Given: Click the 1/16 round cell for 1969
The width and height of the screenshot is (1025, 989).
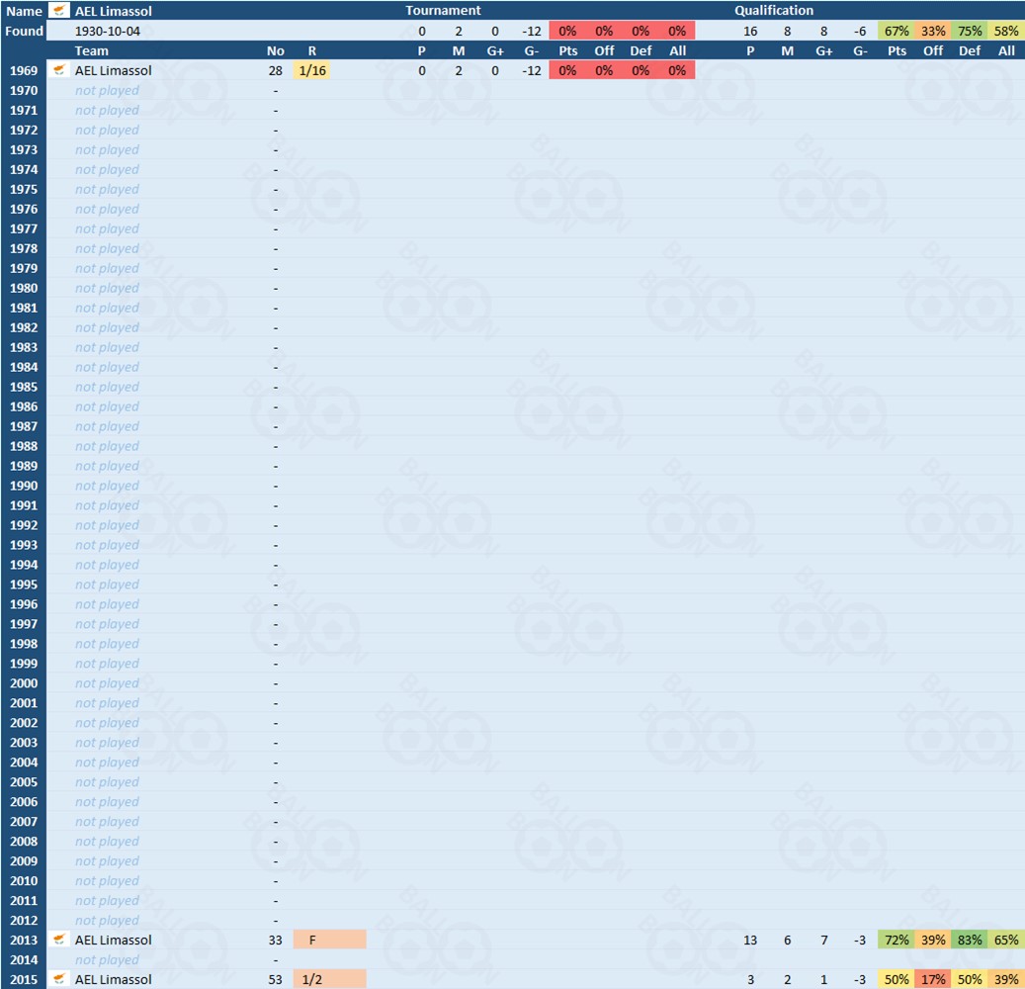Looking at the screenshot, I should 312,70.
